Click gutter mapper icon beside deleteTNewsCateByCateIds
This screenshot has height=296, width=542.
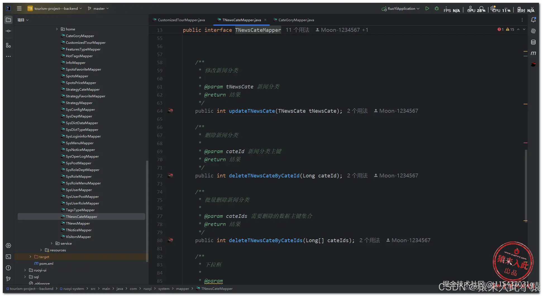pyautogui.click(x=170, y=240)
